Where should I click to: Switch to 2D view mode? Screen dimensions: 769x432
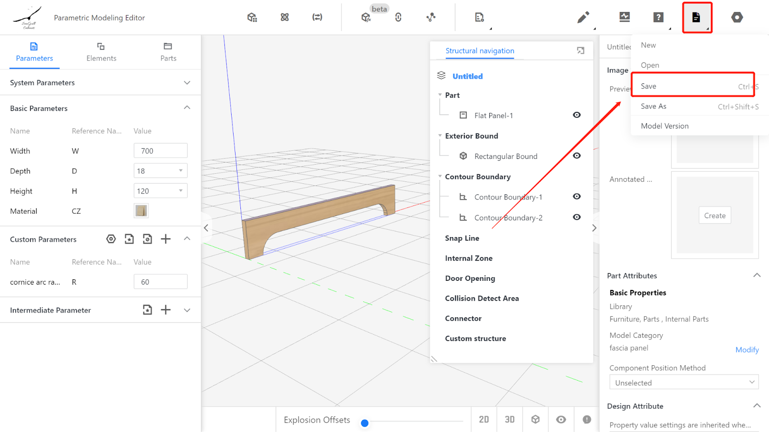pyautogui.click(x=484, y=420)
